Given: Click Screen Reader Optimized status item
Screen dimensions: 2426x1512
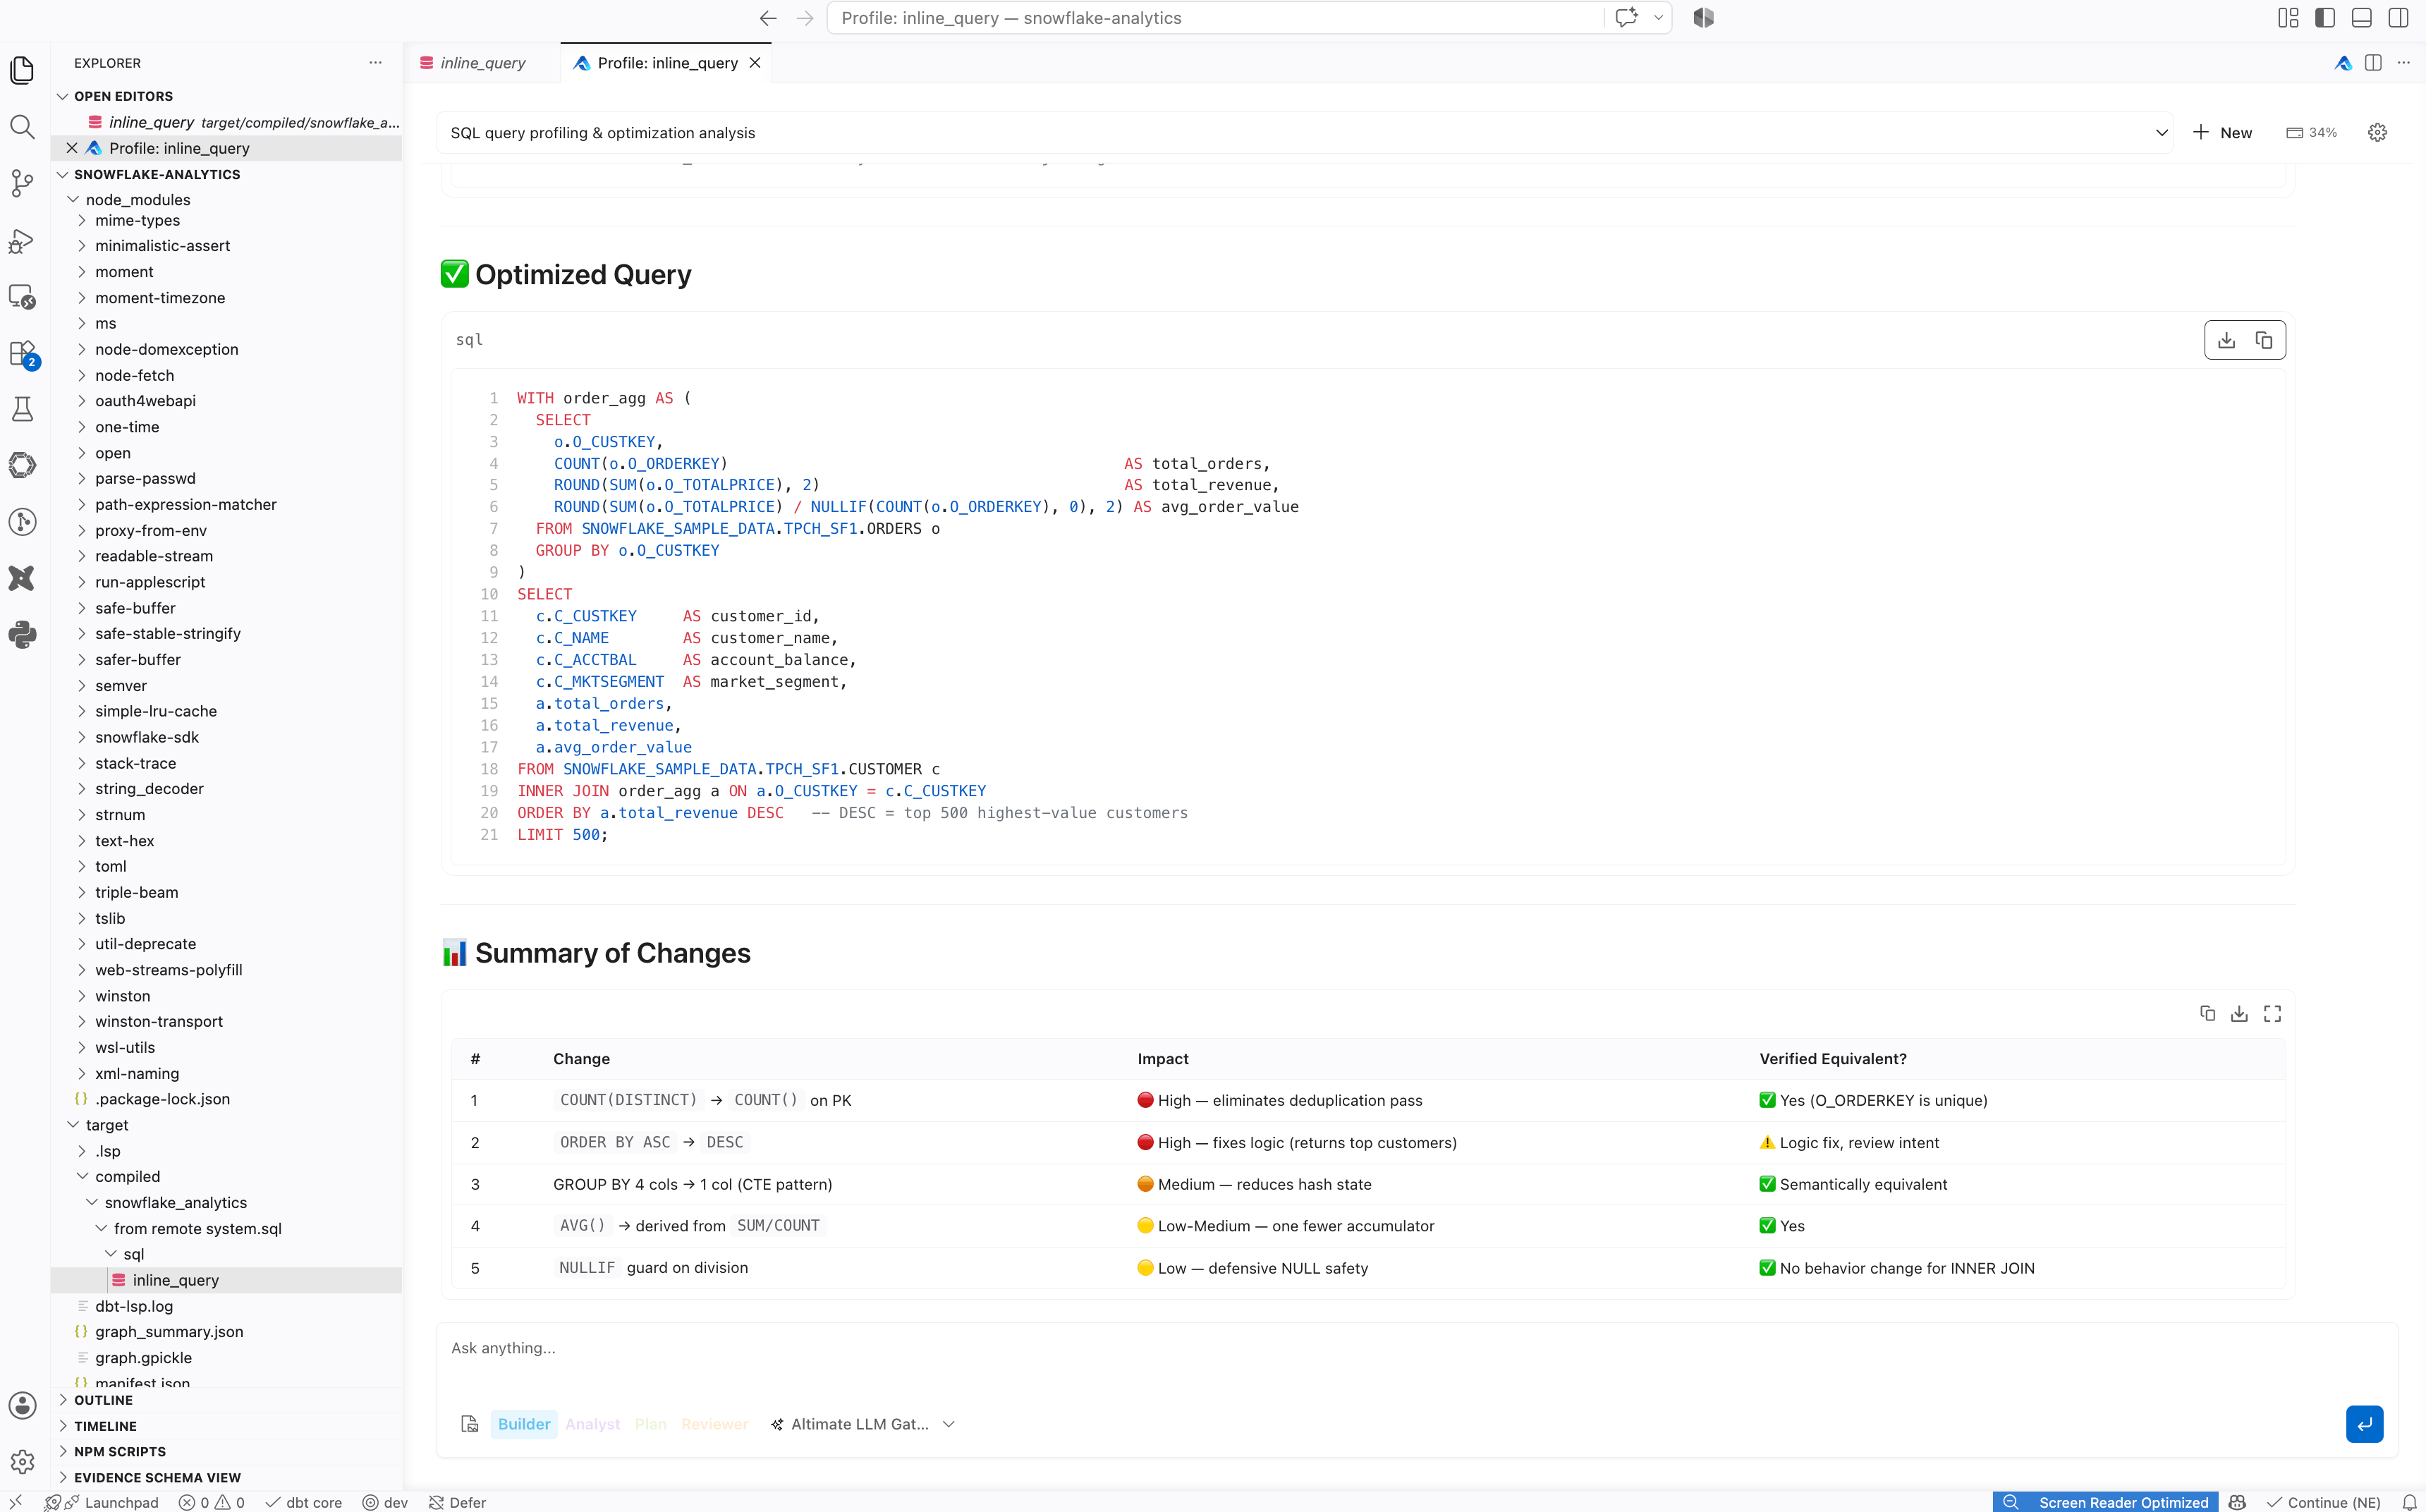Looking at the screenshot, I should (2123, 1502).
